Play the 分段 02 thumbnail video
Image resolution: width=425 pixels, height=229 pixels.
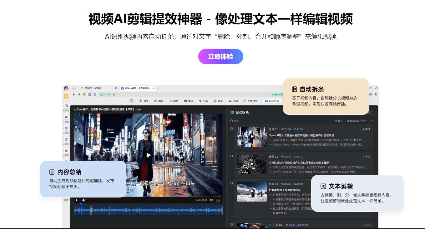click(252, 164)
